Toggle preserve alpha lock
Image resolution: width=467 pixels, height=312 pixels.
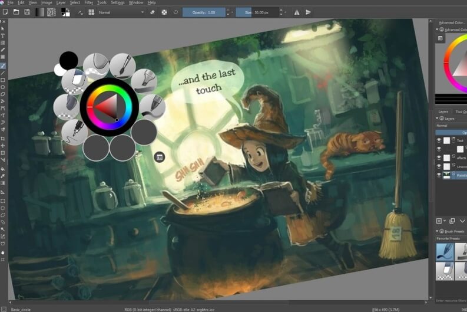click(x=164, y=12)
